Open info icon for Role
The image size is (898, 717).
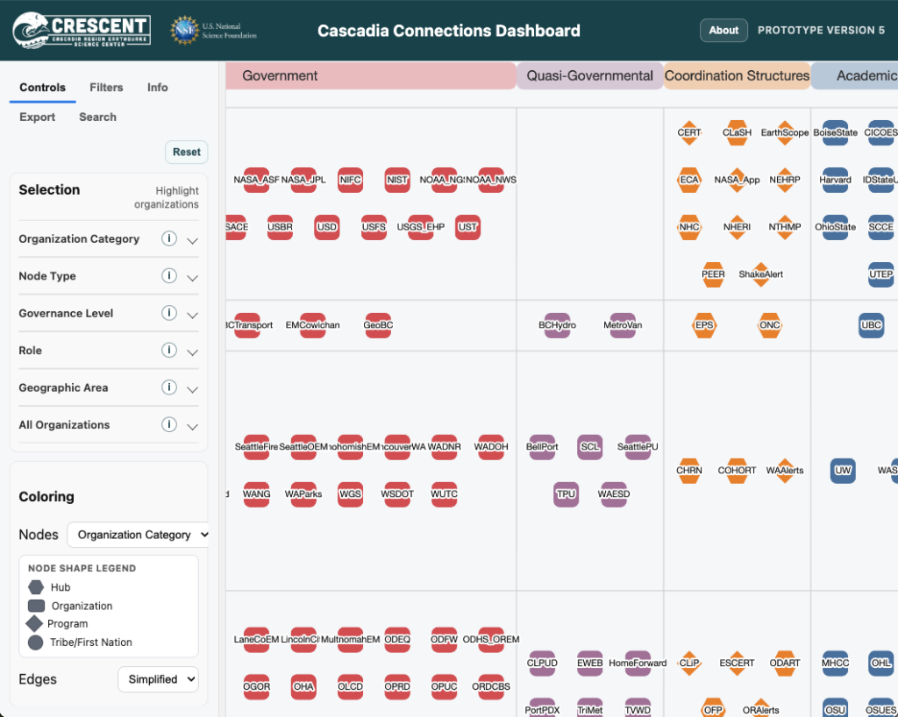[168, 350]
